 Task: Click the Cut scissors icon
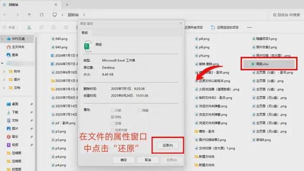pyautogui.click(x=29, y=28)
